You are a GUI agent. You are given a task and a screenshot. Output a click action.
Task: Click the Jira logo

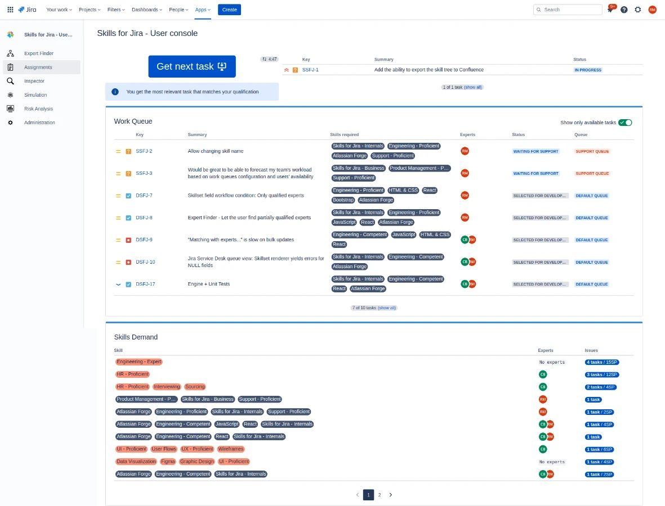pyautogui.click(x=27, y=10)
